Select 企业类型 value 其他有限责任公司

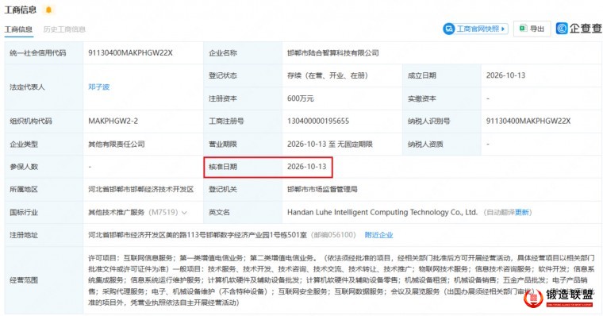[x=117, y=144]
